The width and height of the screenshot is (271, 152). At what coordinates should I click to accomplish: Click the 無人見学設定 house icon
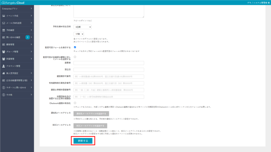[4, 73]
